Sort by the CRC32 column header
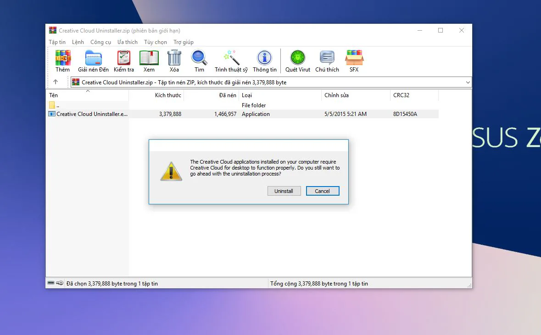The width and height of the screenshot is (541, 335). [x=415, y=95]
